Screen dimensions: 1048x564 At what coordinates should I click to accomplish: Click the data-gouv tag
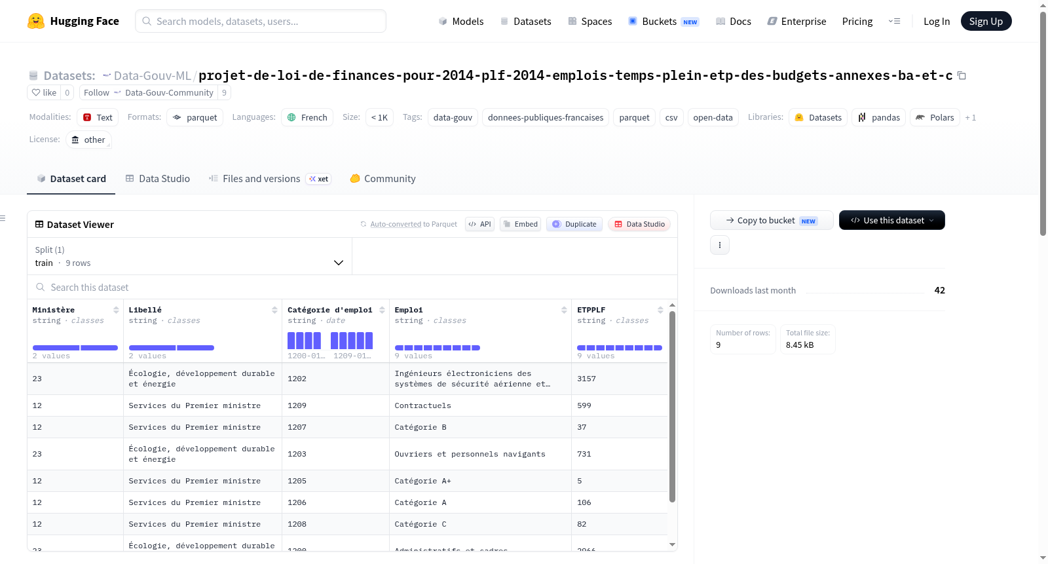click(453, 117)
